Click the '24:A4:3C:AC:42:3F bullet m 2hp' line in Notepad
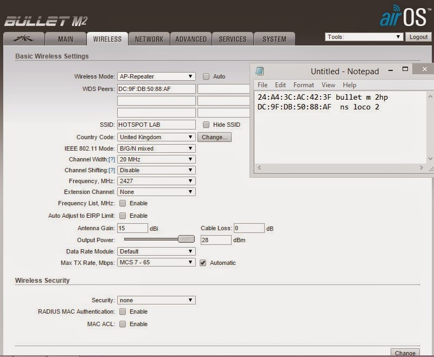The image size is (434, 357). pos(323,98)
